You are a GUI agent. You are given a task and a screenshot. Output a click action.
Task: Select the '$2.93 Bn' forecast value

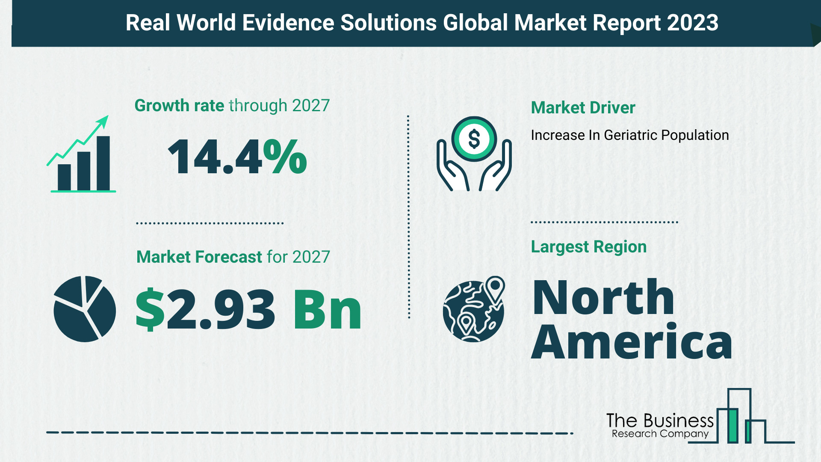pyautogui.click(x=248, y=309)
